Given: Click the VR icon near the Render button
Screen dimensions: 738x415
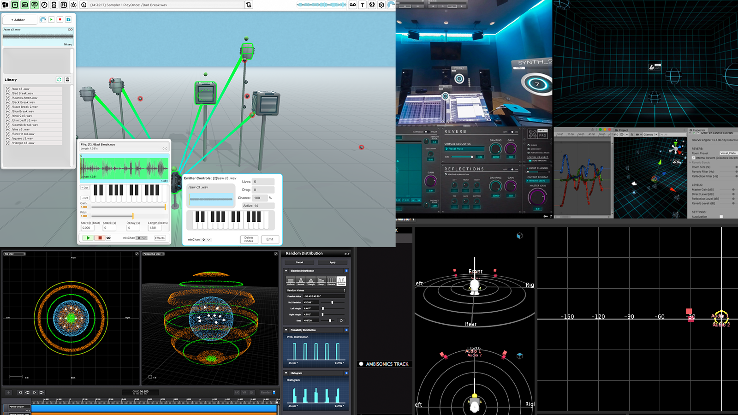Looking at the screenshot, I should (x=244, y=392).
